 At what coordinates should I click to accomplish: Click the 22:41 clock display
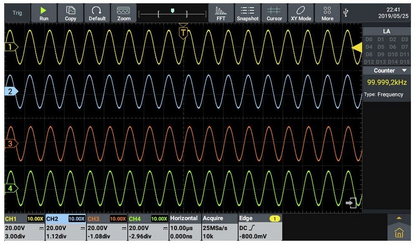click(393, 10)
